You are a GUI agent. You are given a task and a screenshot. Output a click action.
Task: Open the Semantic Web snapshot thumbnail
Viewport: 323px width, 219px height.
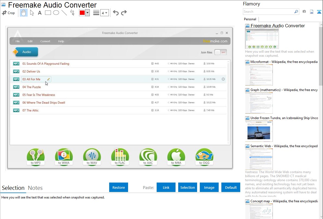tap(259, 159)
